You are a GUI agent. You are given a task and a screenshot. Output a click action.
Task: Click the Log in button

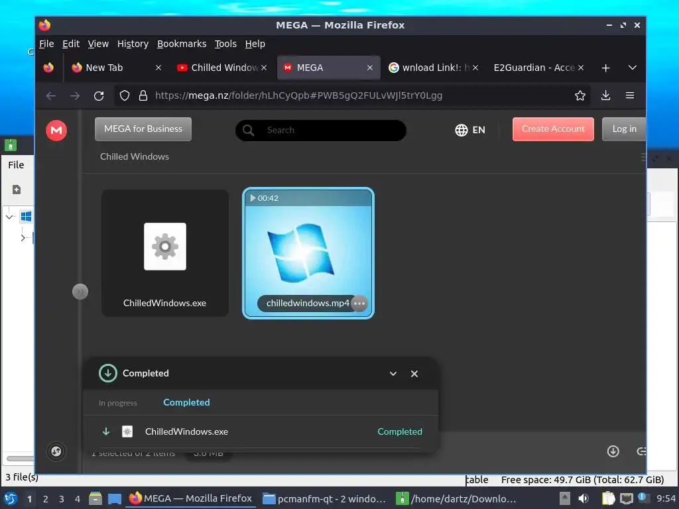click(624, 129)
